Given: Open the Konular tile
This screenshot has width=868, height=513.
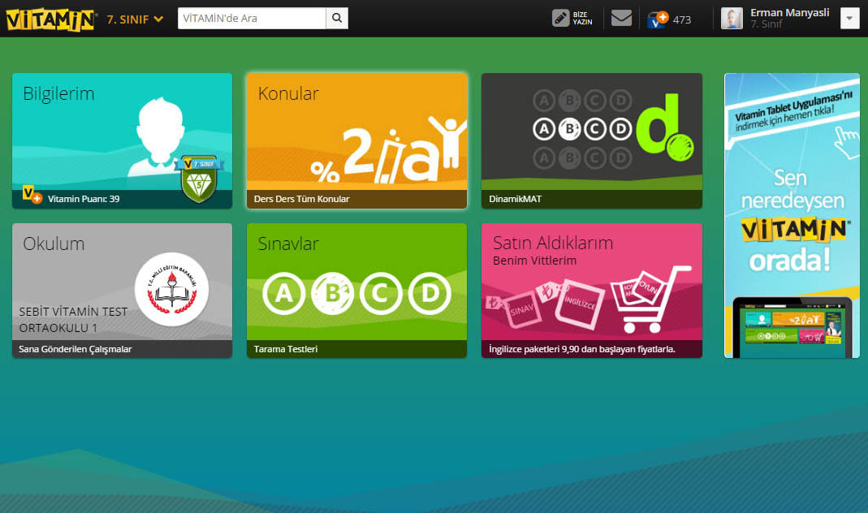Looking at the screenshot, I should tap(356, 140).
